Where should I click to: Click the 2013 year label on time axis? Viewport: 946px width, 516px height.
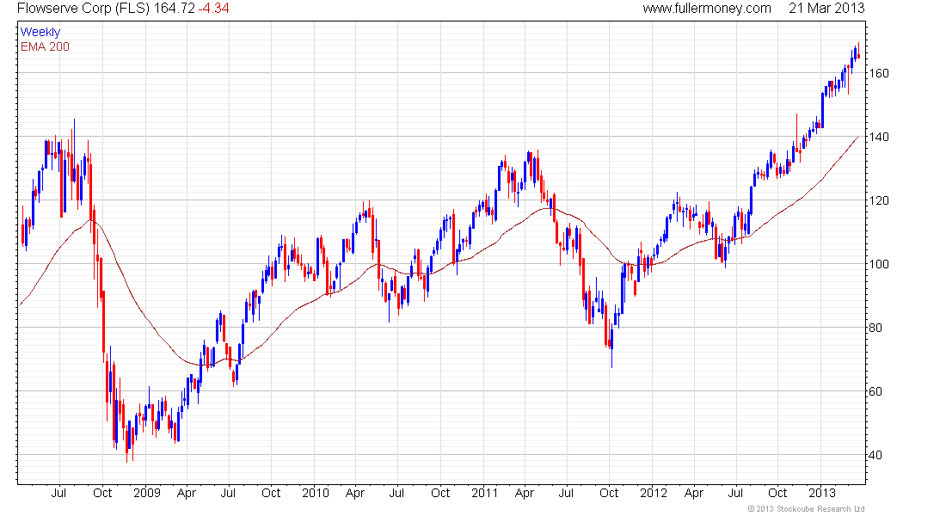(x=821, y=493)
